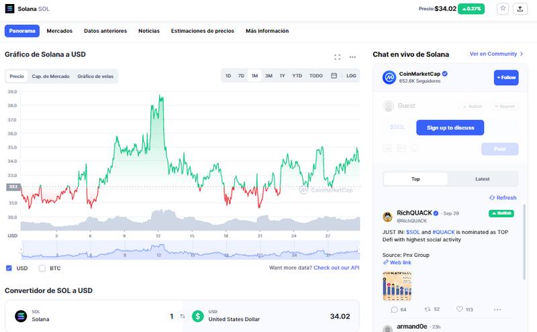Uncheck the USD checkbox

(9, 268)
